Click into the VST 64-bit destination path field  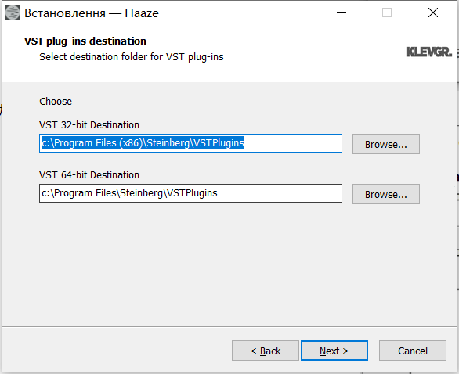[x=190, y=193]
